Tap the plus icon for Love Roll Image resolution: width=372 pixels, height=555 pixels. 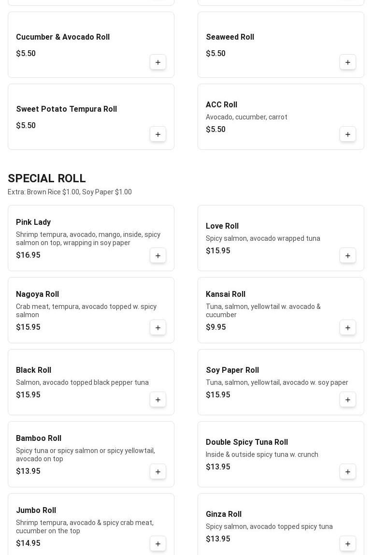click(348, 256)
